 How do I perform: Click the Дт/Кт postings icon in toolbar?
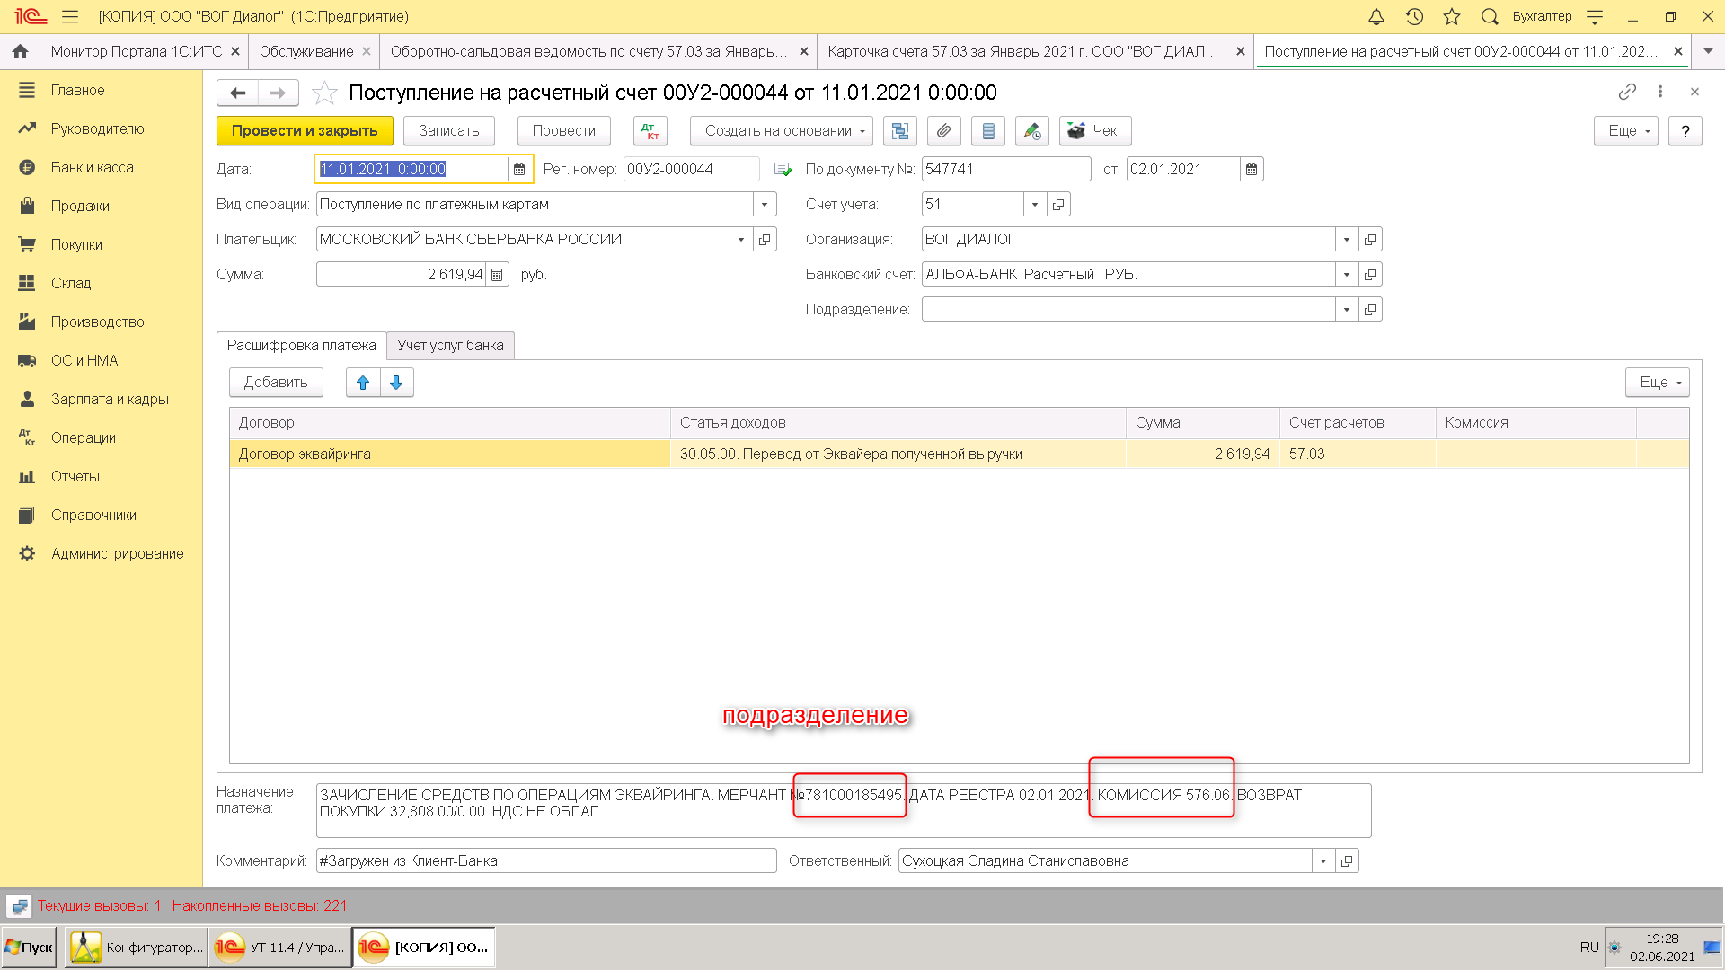tap(650, 131)
